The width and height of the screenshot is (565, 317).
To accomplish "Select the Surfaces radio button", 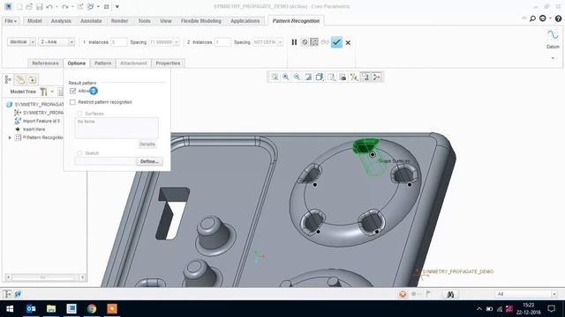I will point(79,114).
